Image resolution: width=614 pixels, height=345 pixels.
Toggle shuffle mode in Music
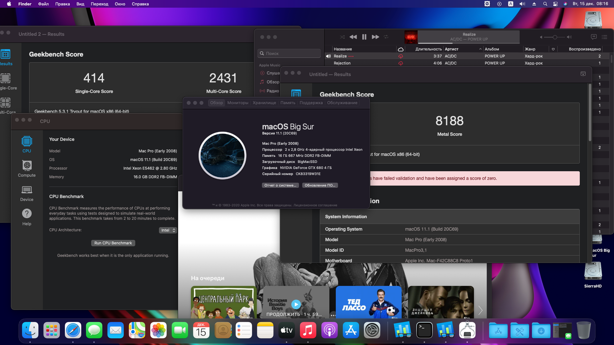342,37
